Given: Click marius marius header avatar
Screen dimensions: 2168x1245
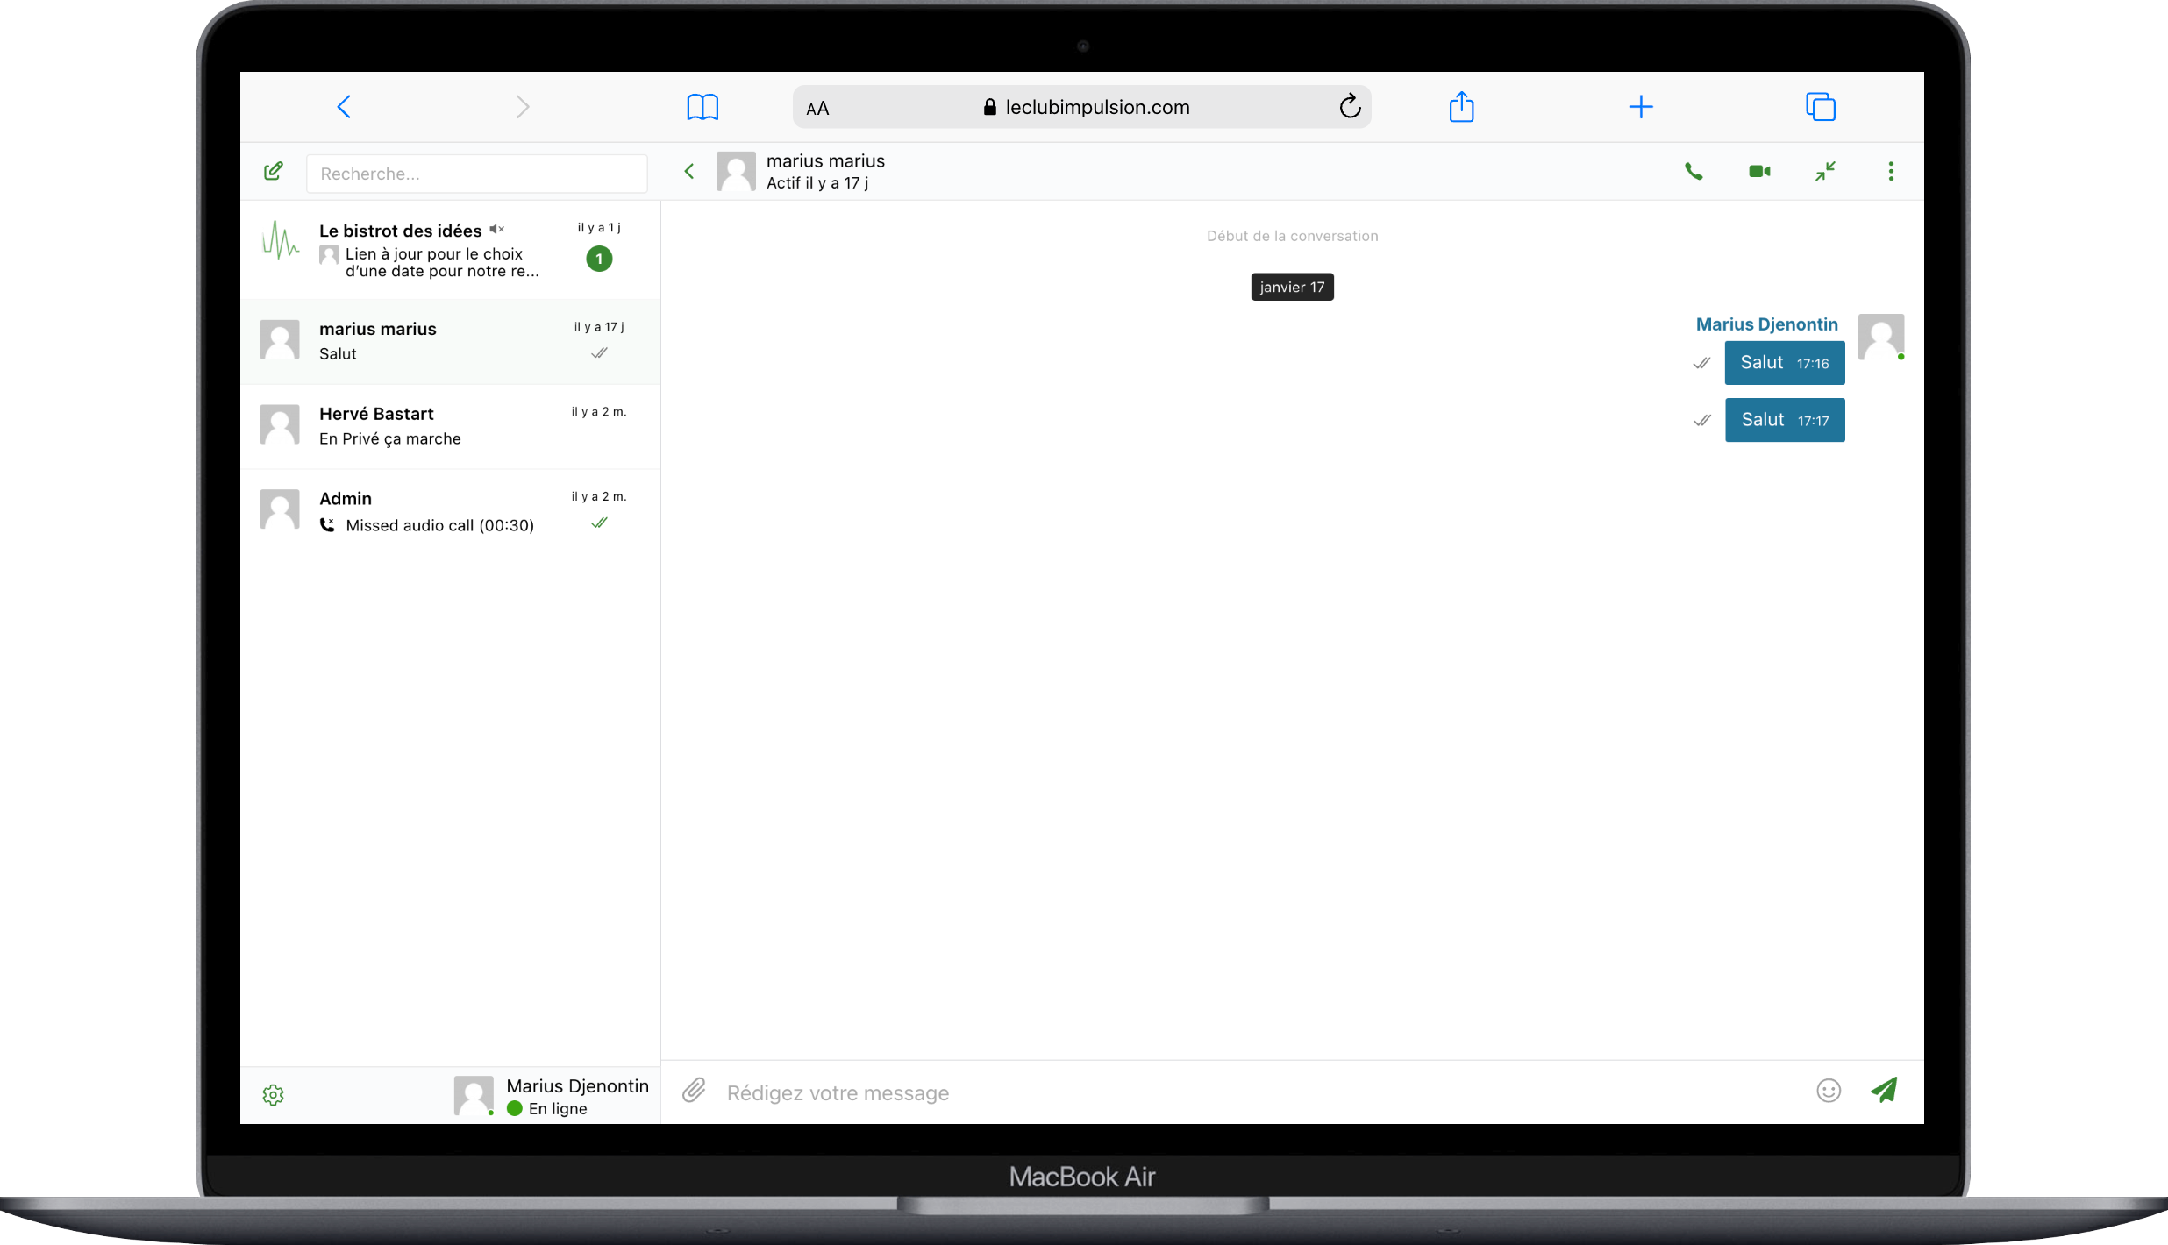Looking at the screenshot, I should (x=736, y=171).
